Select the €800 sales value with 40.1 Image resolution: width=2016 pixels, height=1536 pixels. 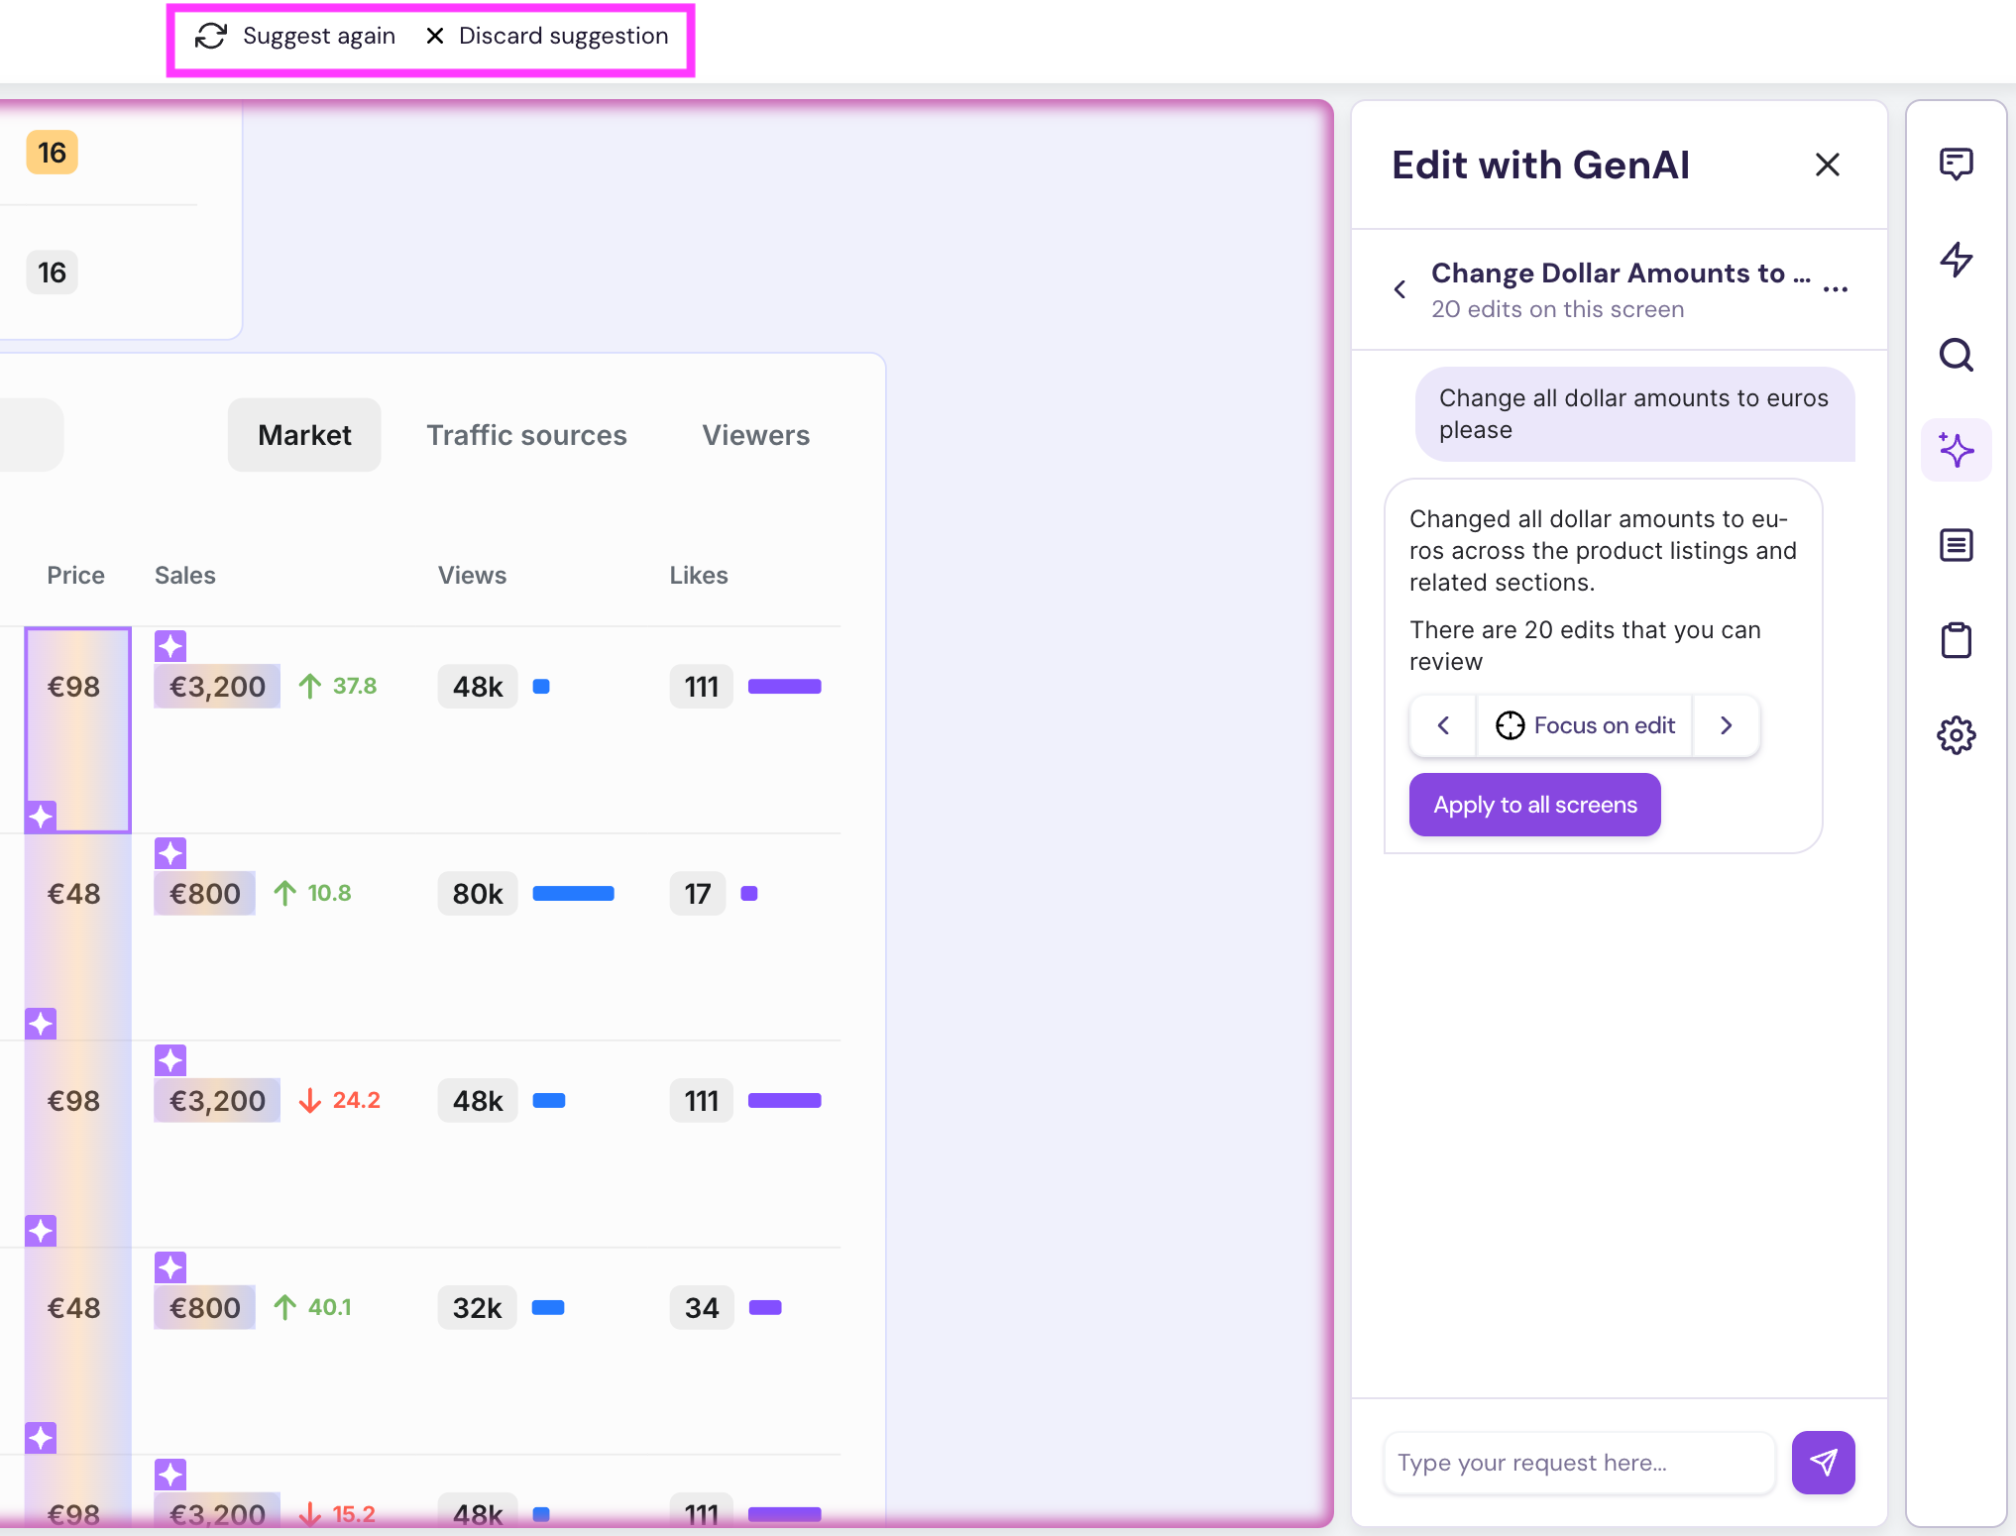(204, 1307)
